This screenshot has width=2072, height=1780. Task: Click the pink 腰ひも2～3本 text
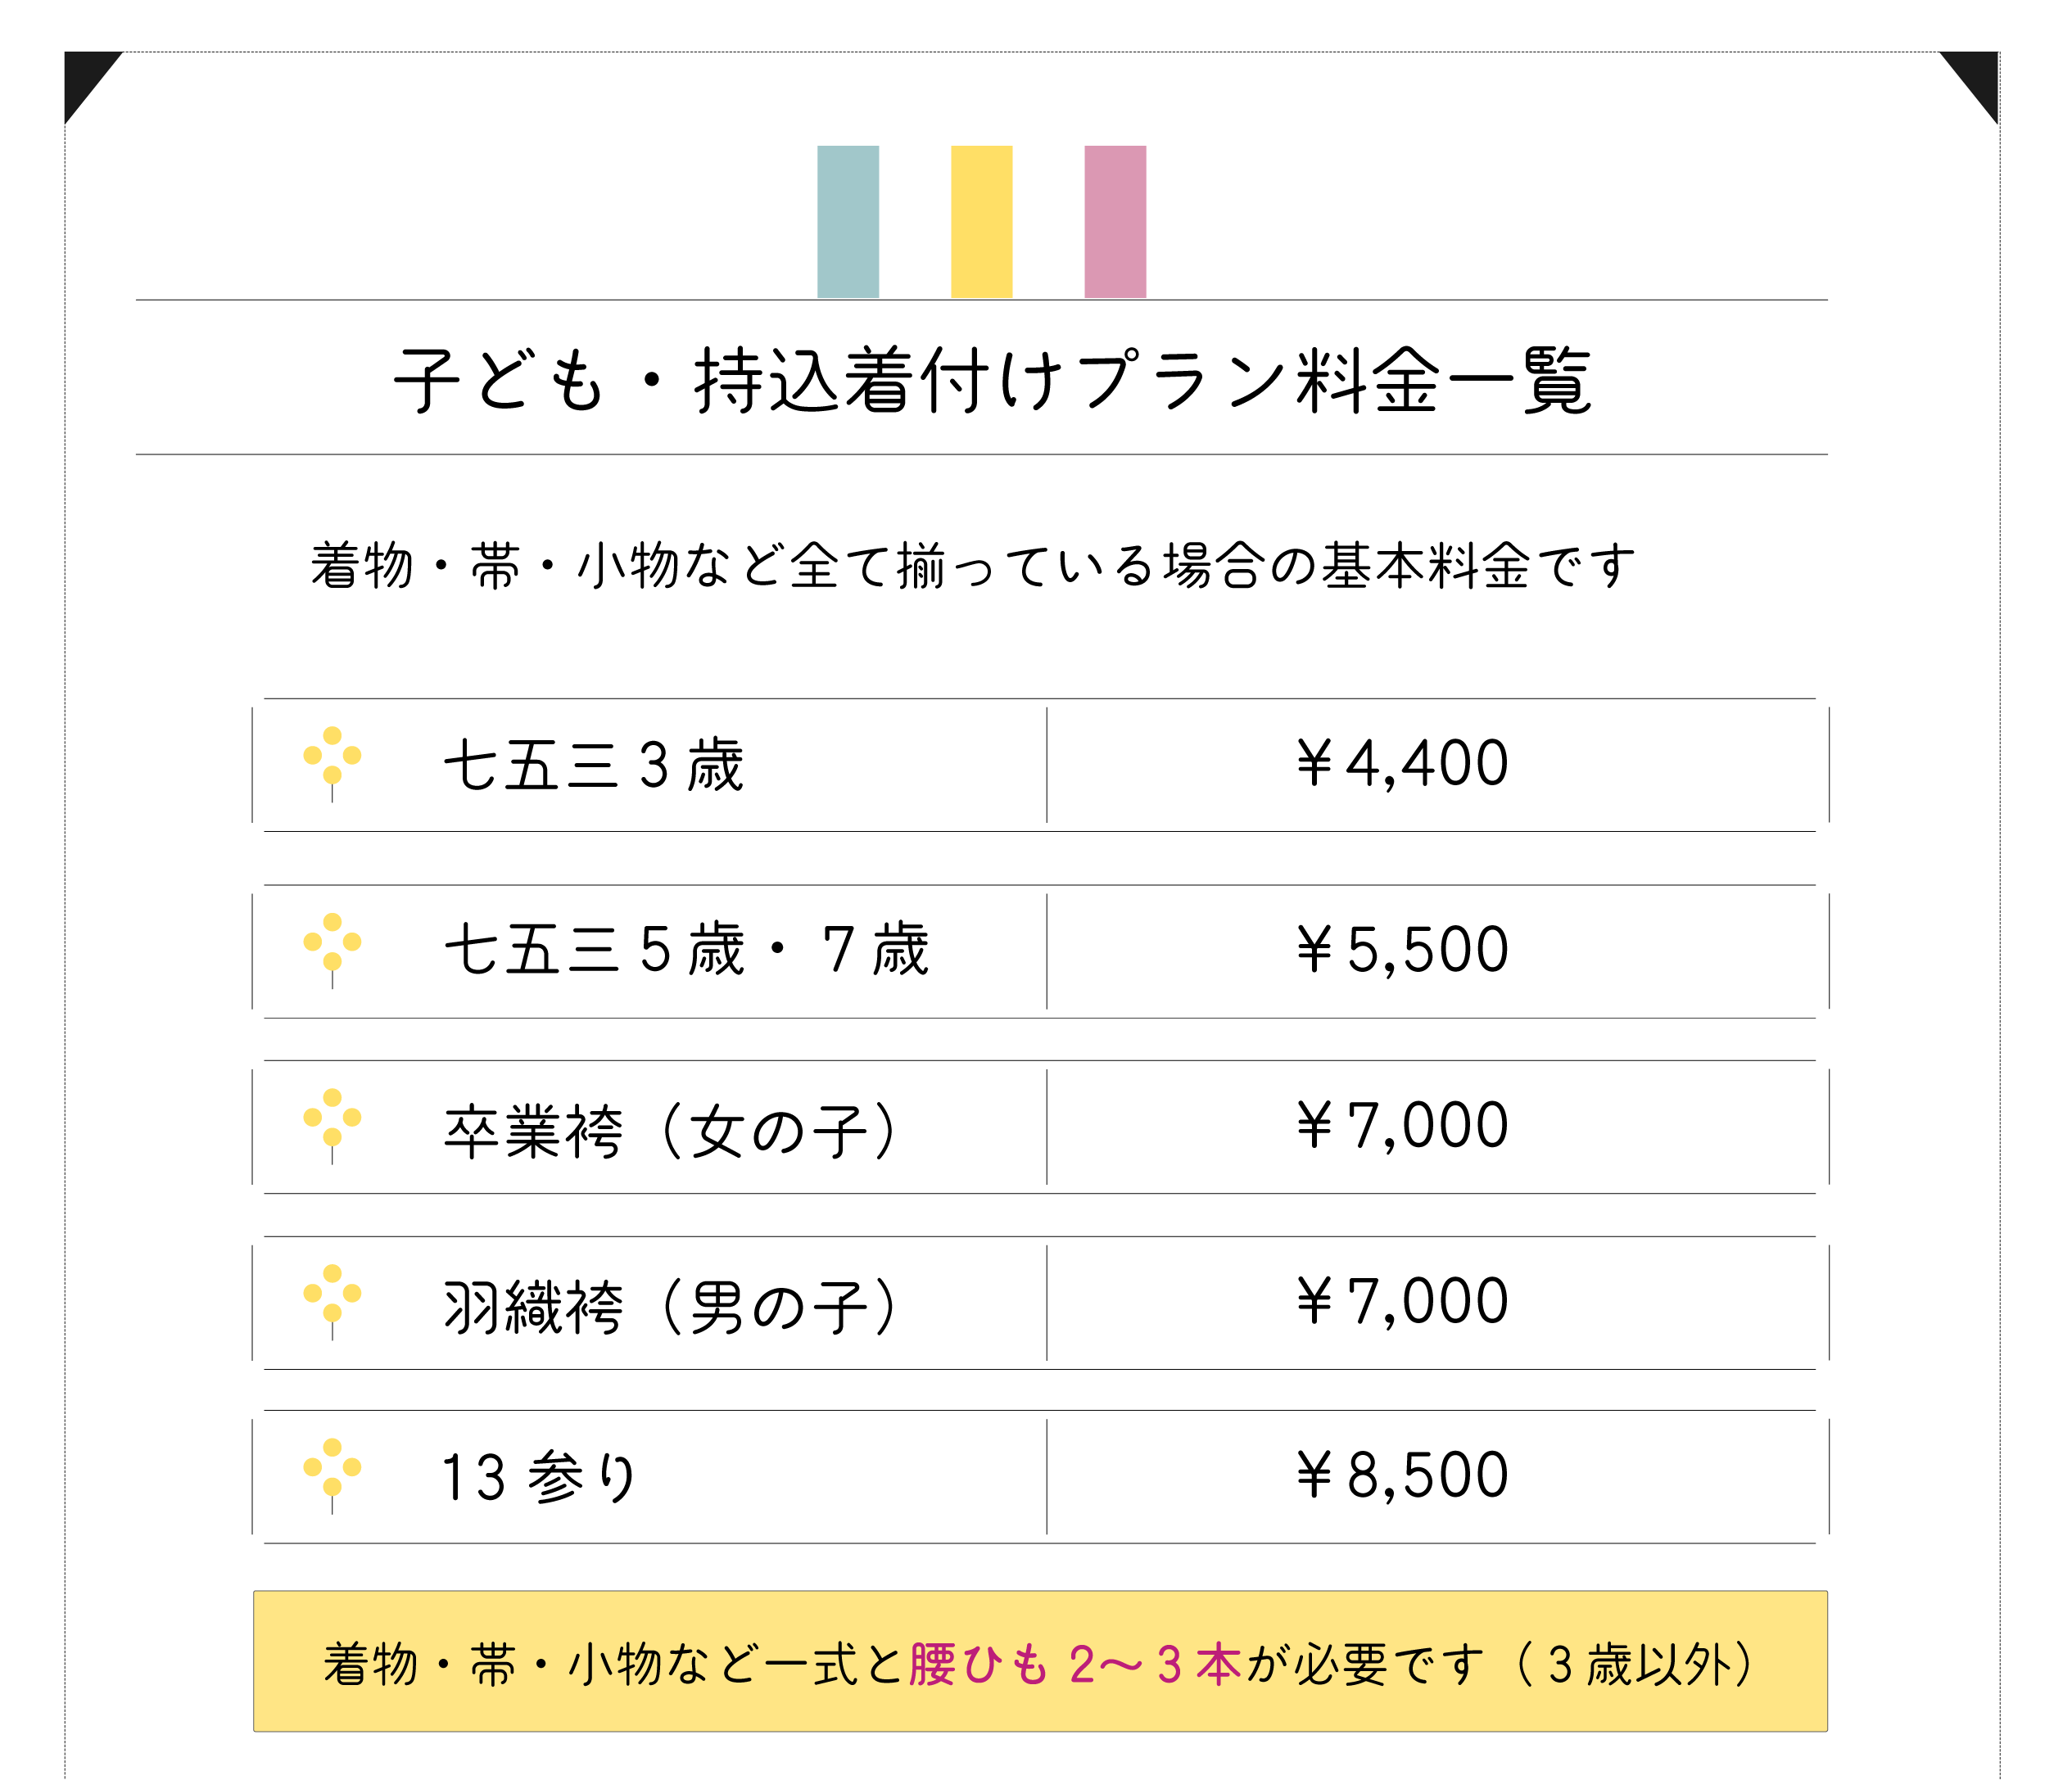(x=1075, y=1665)
